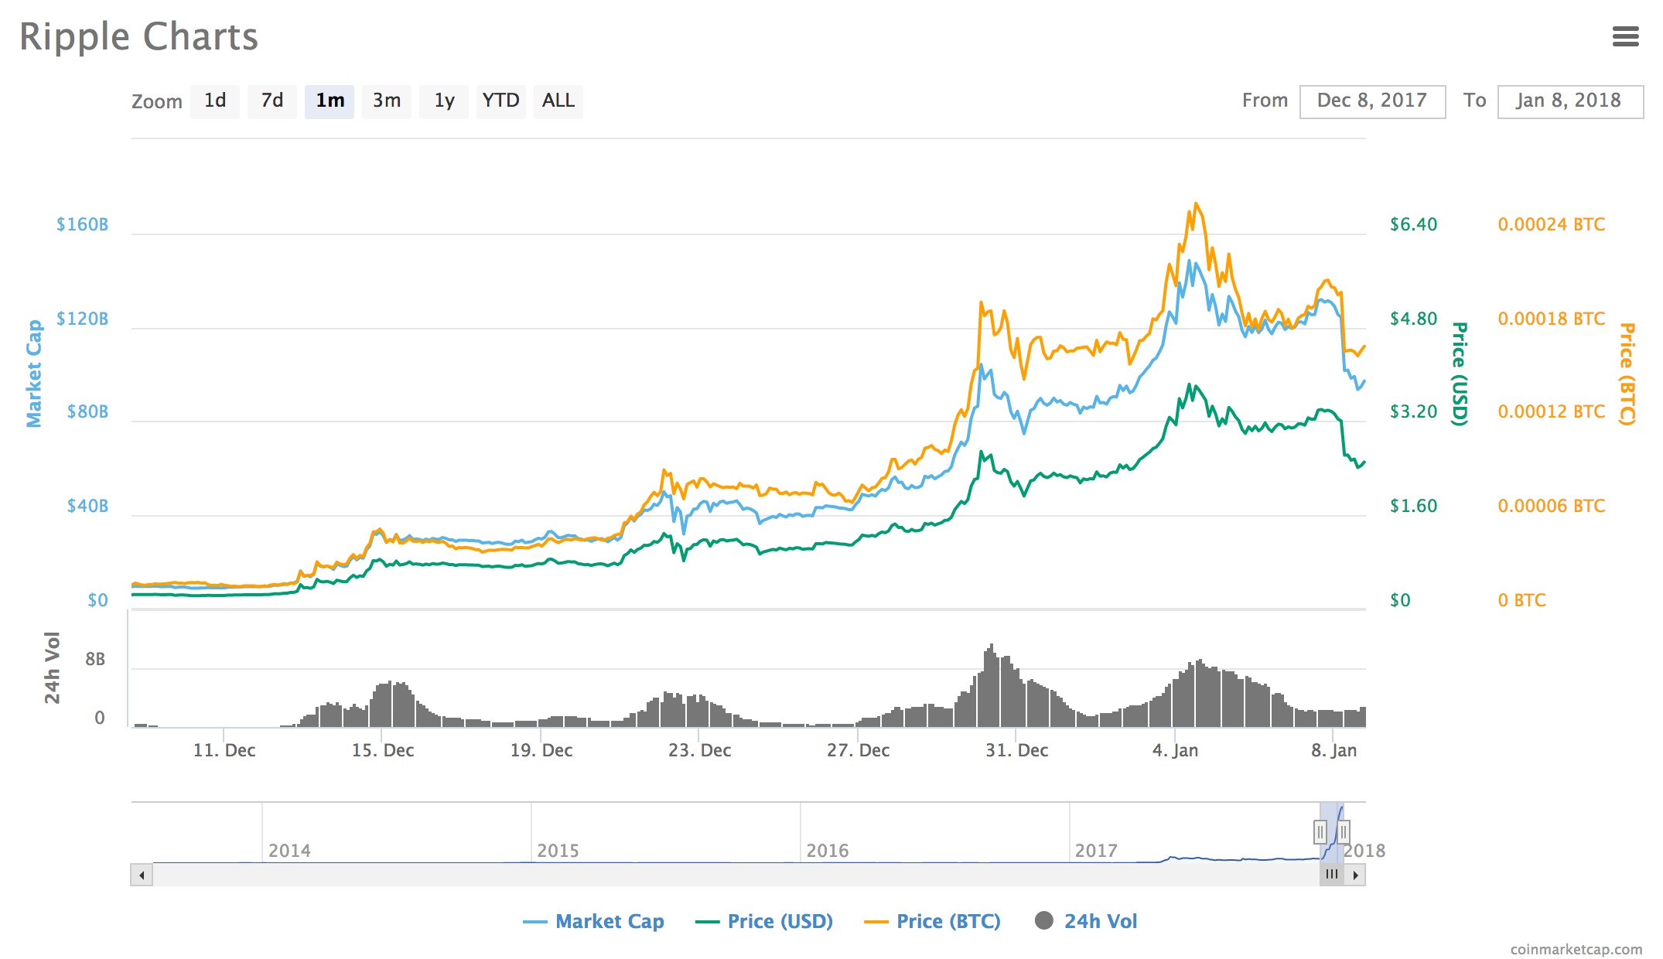
Task: Click the navigator scrollbar track
Action: coord(735,875)
